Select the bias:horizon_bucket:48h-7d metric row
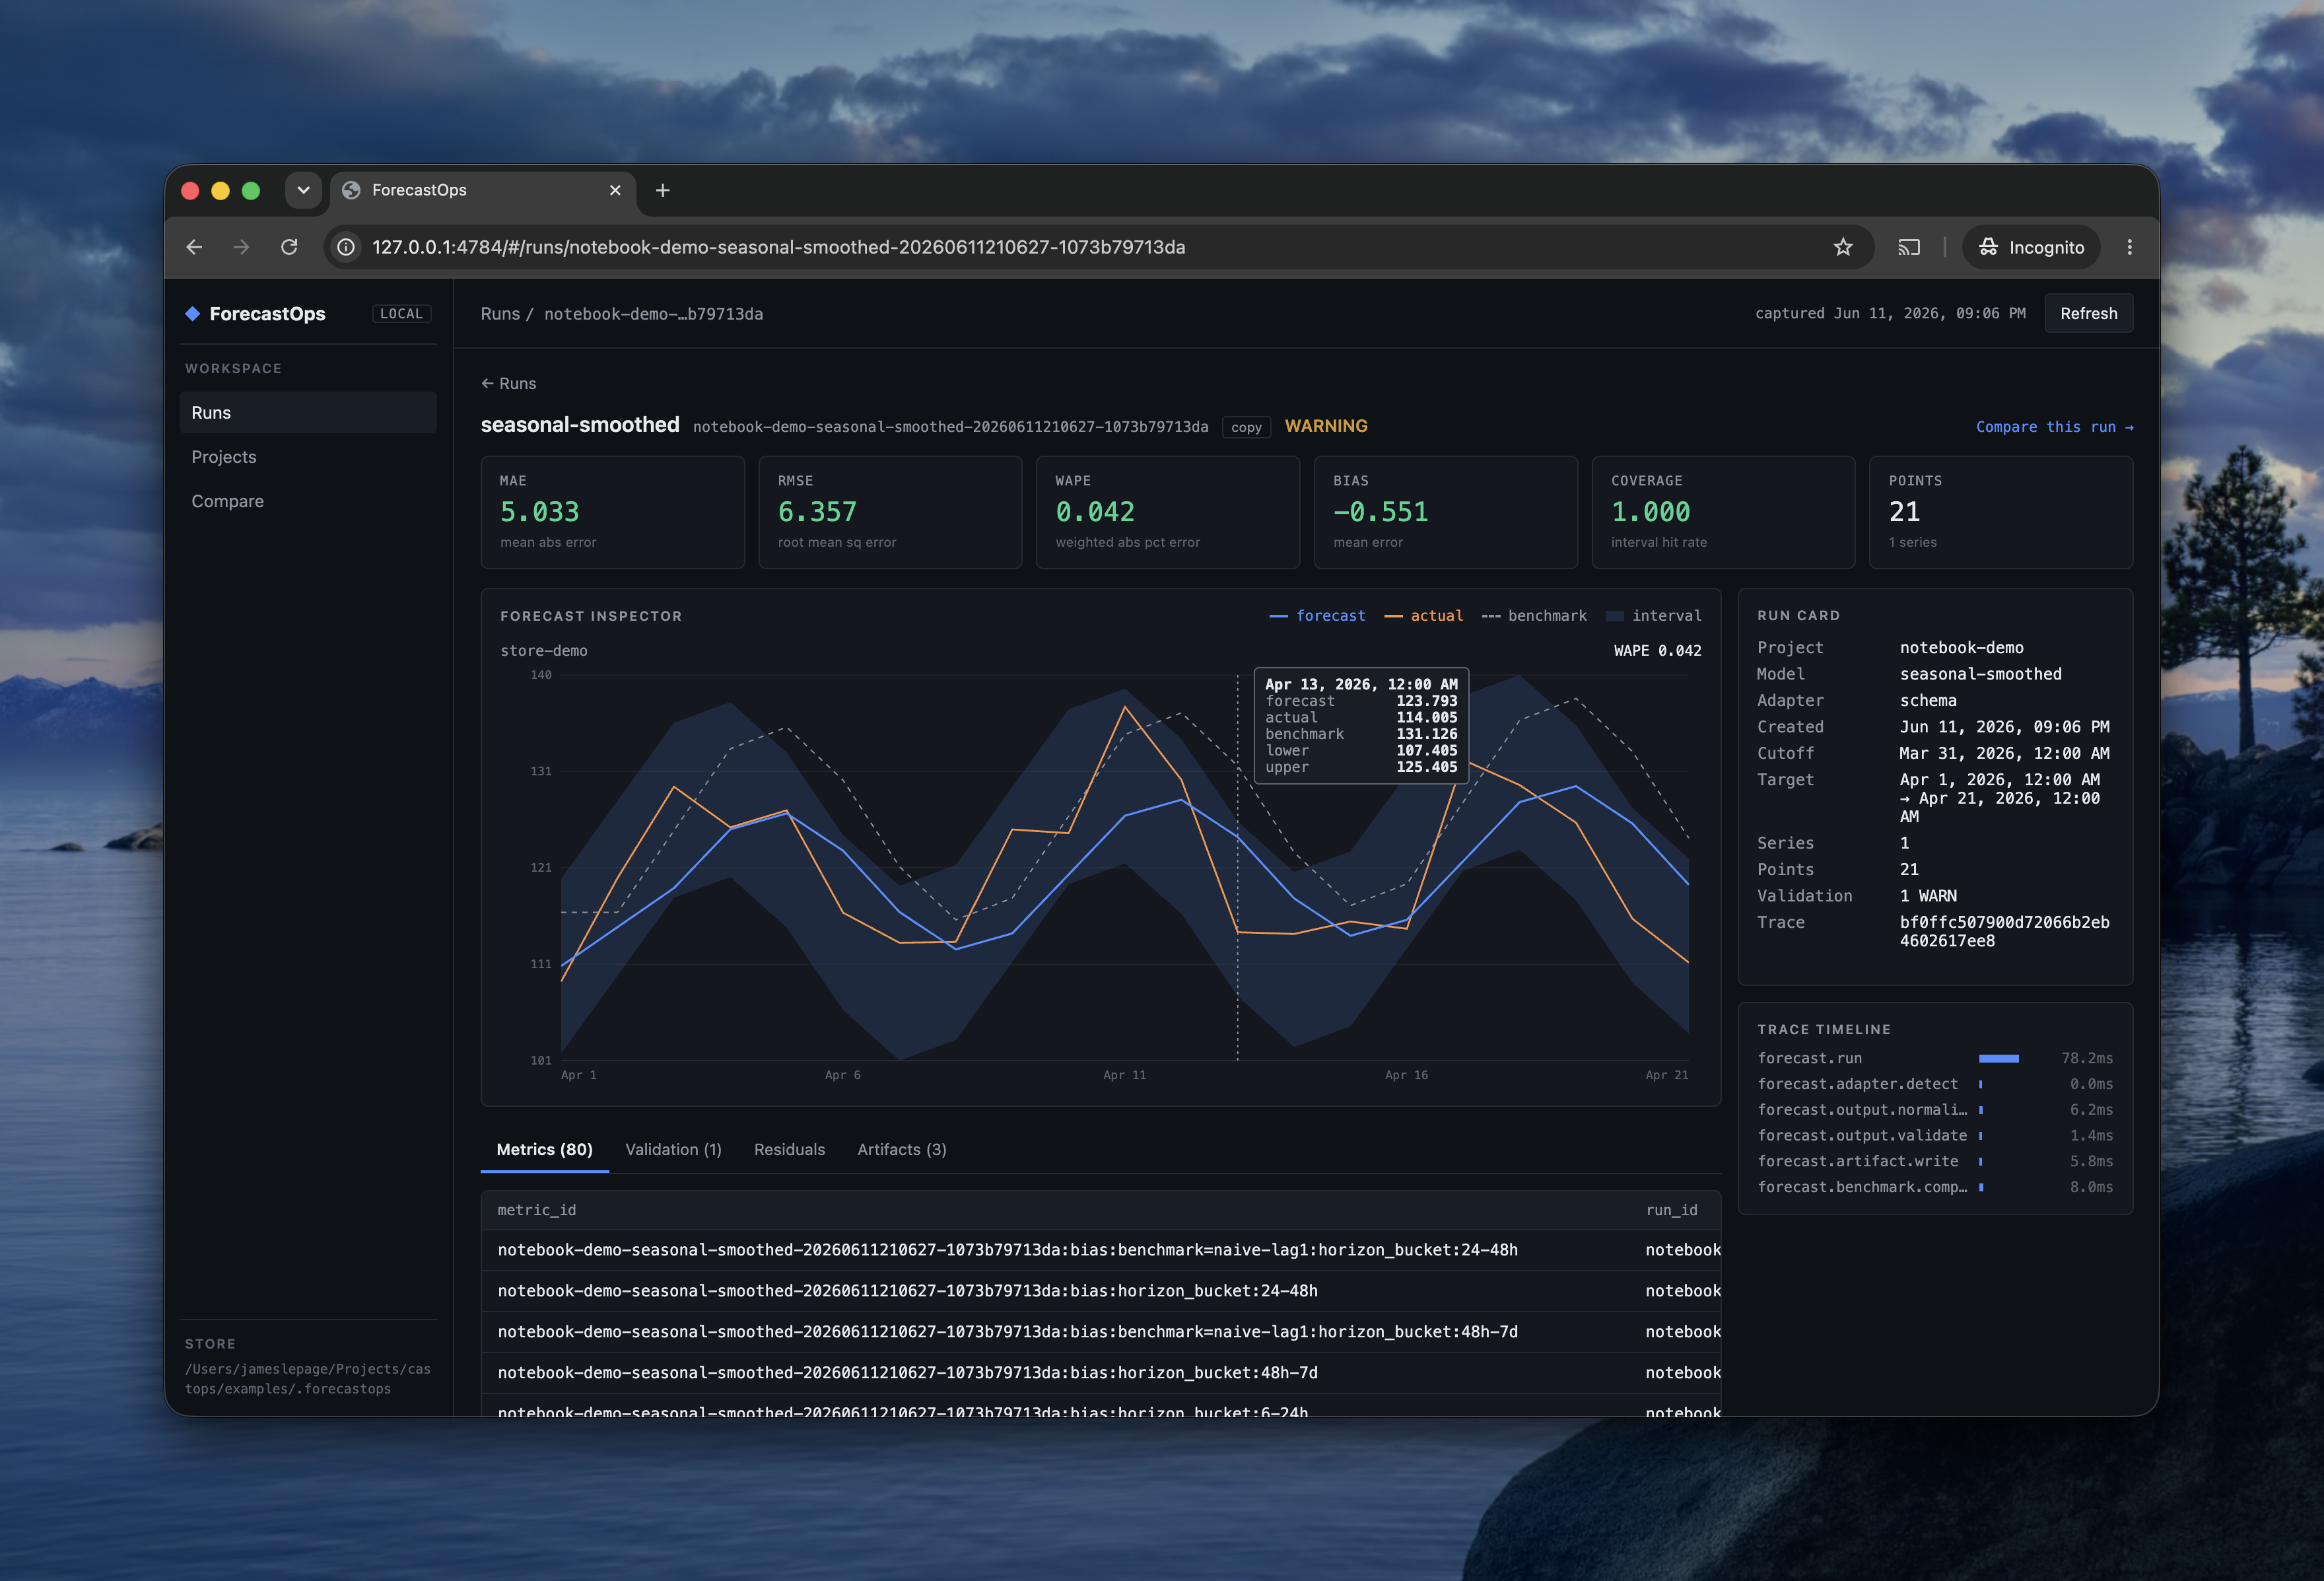This screenshot has width=2324, height=1581. tap(1101, 1373)
